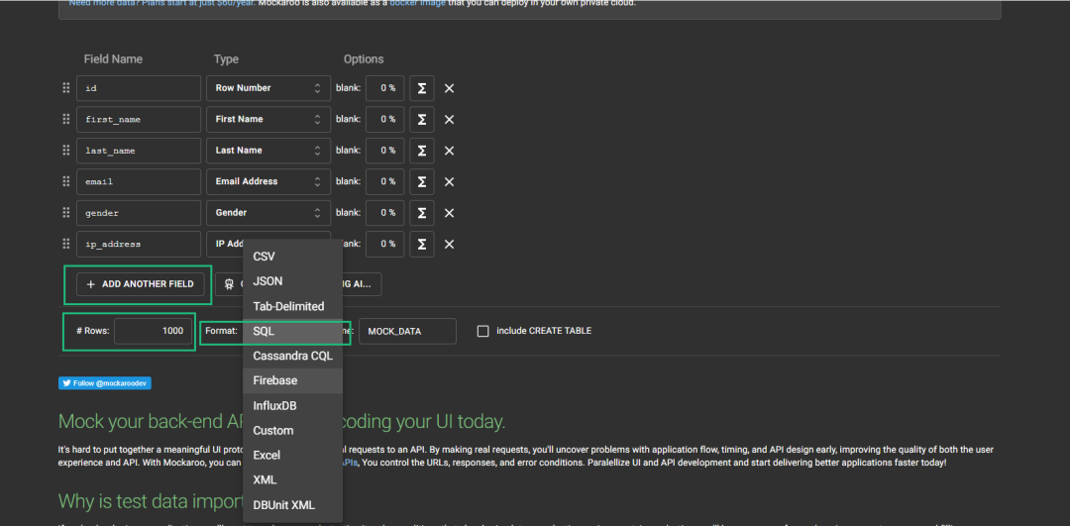Edit the last_name field name box
The image size is (1070, 526).
[x=139, y=151]
